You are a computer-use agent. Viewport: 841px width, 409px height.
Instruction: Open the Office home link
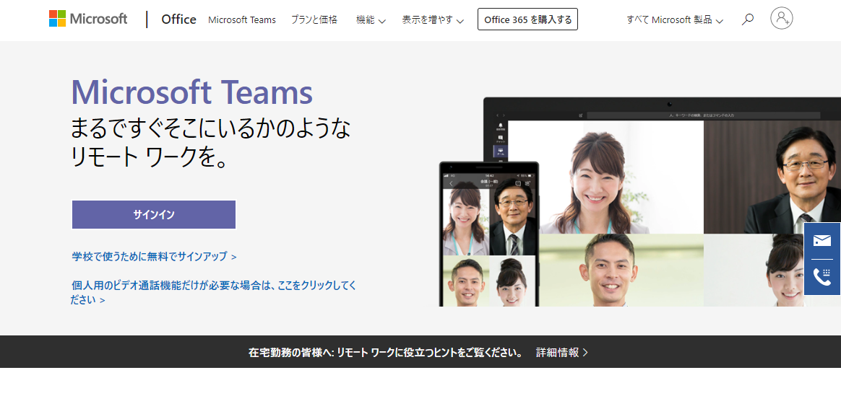(x=178, y=19)
